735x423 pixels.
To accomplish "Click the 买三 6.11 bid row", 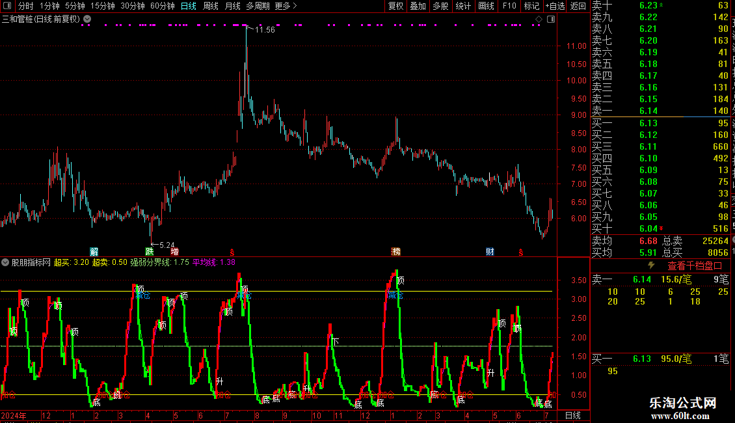I will coord(660,146).
